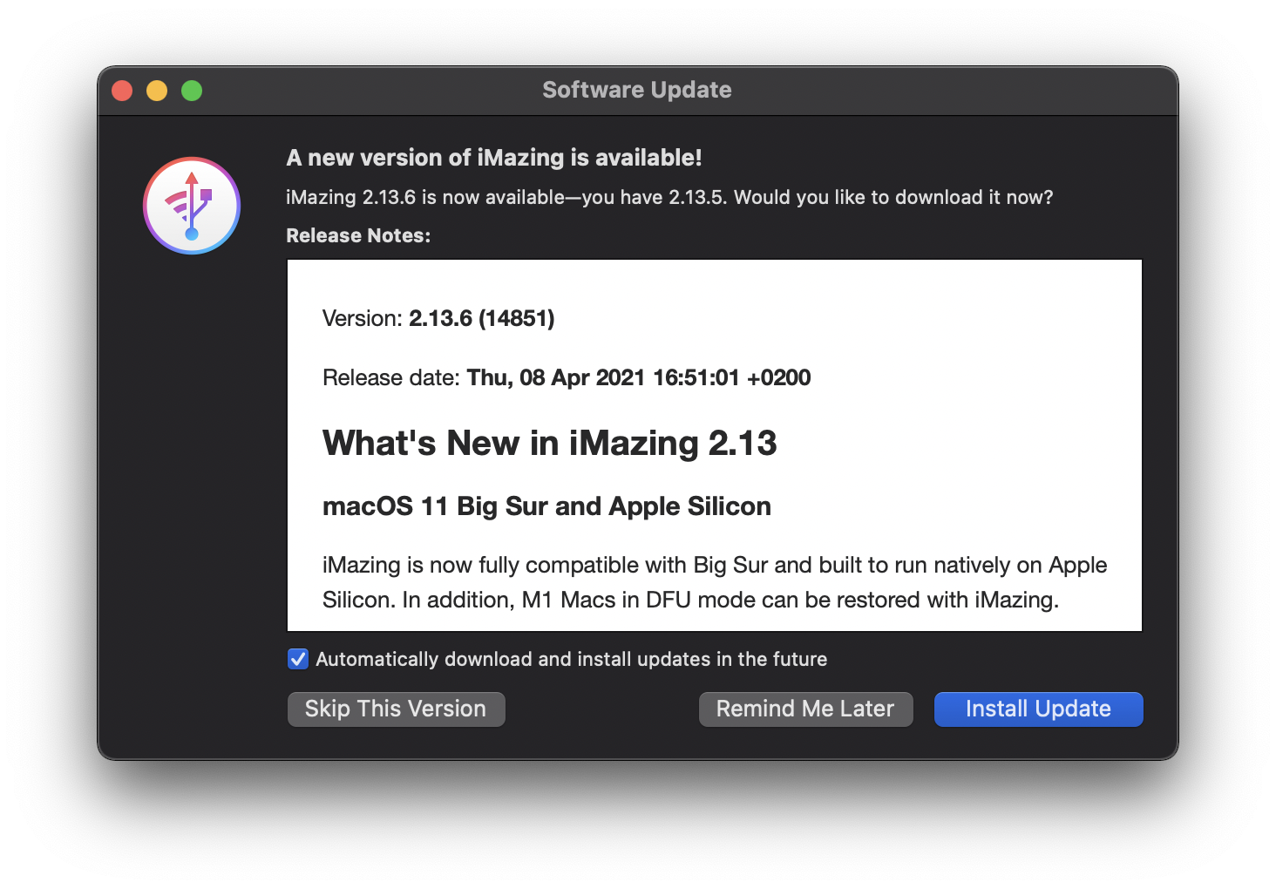This screenshot has height=889, width=1276.
Task: Click the Software Update title bar text
Action: [x=636, y=90]
